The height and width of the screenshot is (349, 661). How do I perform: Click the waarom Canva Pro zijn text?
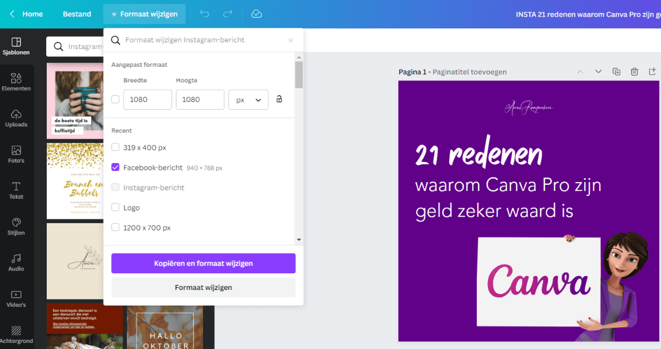pos(508,185)
